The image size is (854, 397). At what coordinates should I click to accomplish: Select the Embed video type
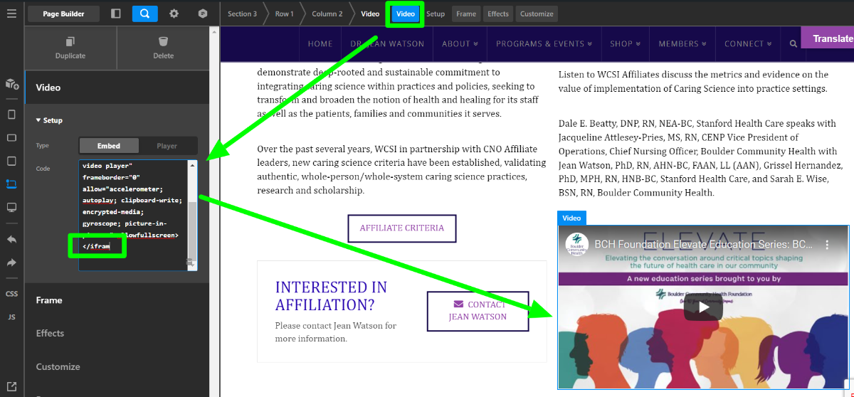point(109,146)
